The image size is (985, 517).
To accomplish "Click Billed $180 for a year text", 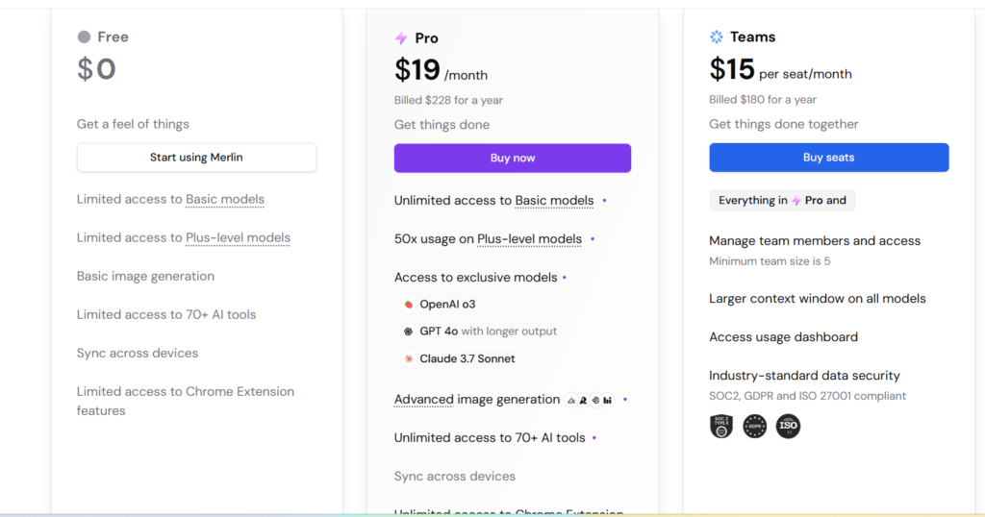I will click(x=763, y=100).
